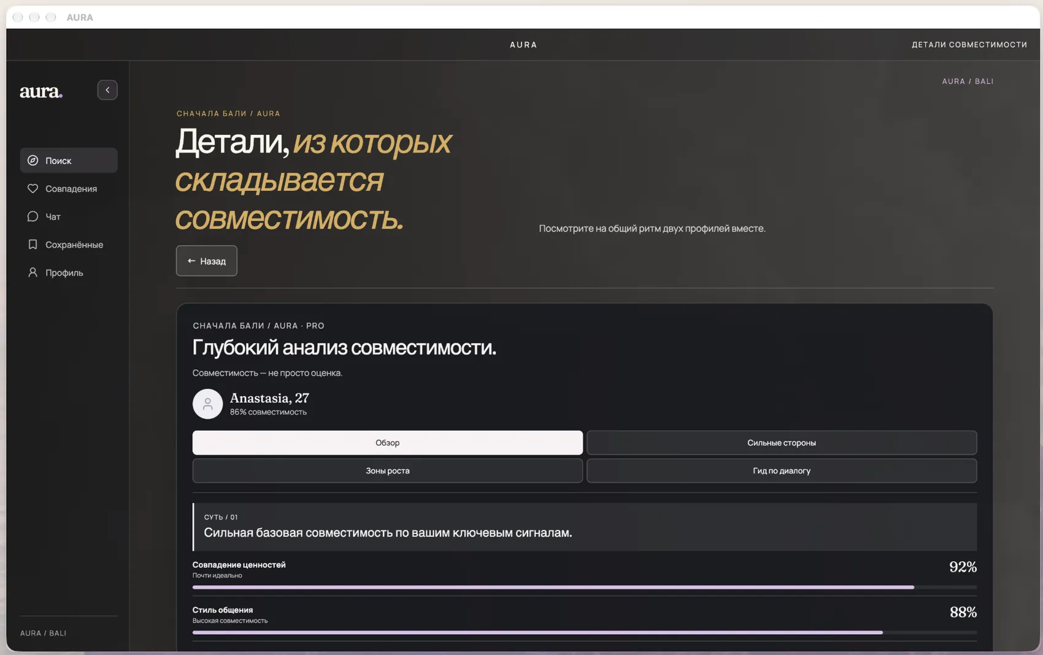
Task: Click the 86% совместимость label
Action: (x=268, y=412)
